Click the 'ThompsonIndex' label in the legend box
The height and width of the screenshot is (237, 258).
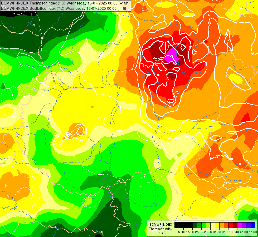(x=161, y=229)
